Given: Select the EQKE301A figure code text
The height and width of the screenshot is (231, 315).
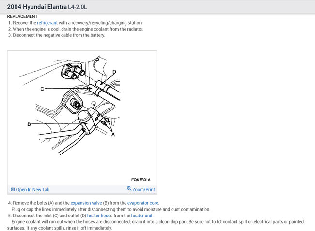Looking at the screenshot, I should [x=141, y=180].
